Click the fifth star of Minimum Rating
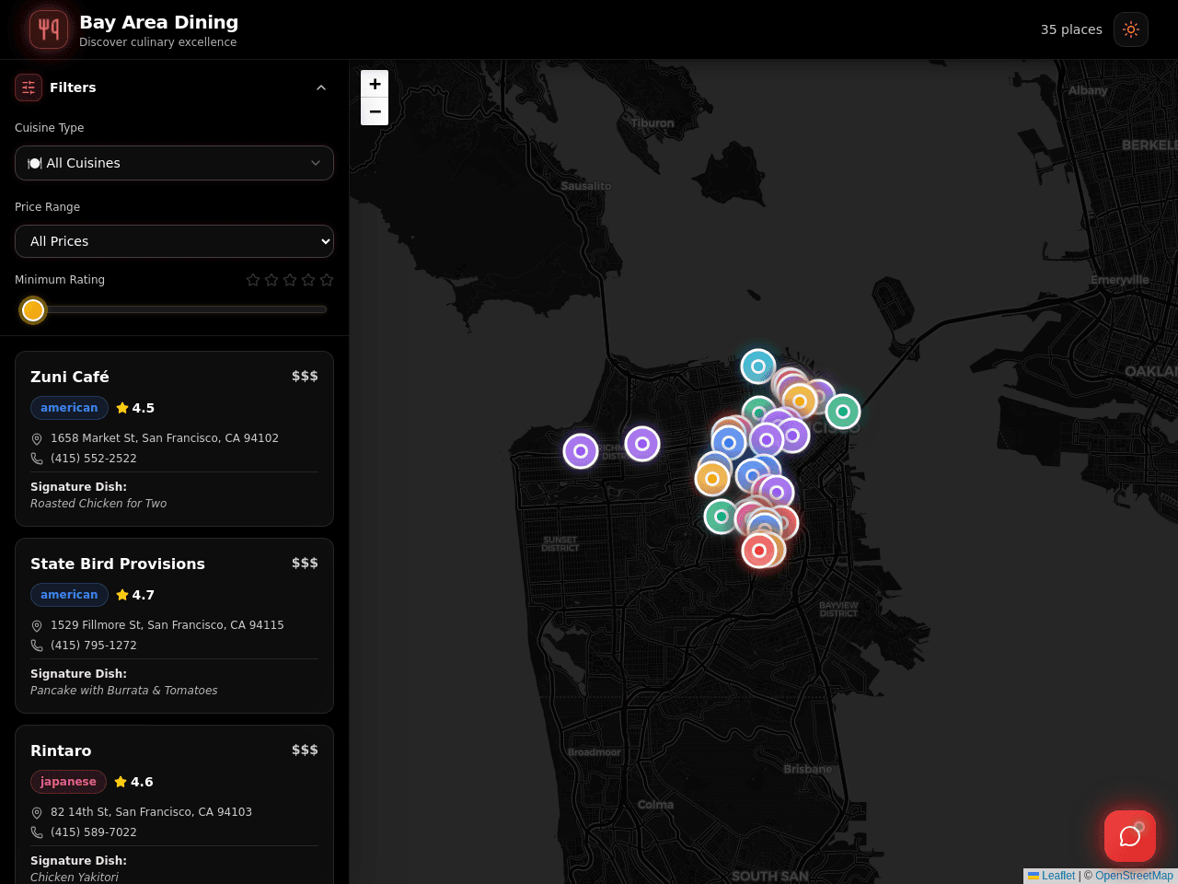 coord(327,280)
